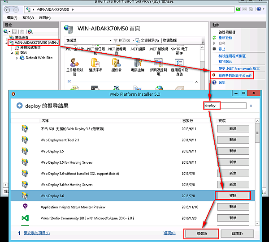
Task: Open the 應用程式設定值 feature icon
Action: click(x=179, y=63)
